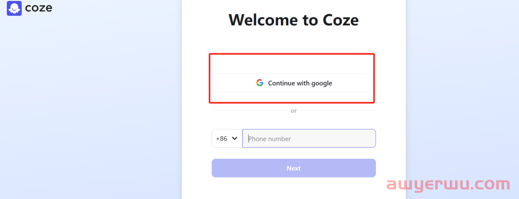Expand the chevron arrow next to +86
This screenshot has width=519, height=199.
coord(235,138)
